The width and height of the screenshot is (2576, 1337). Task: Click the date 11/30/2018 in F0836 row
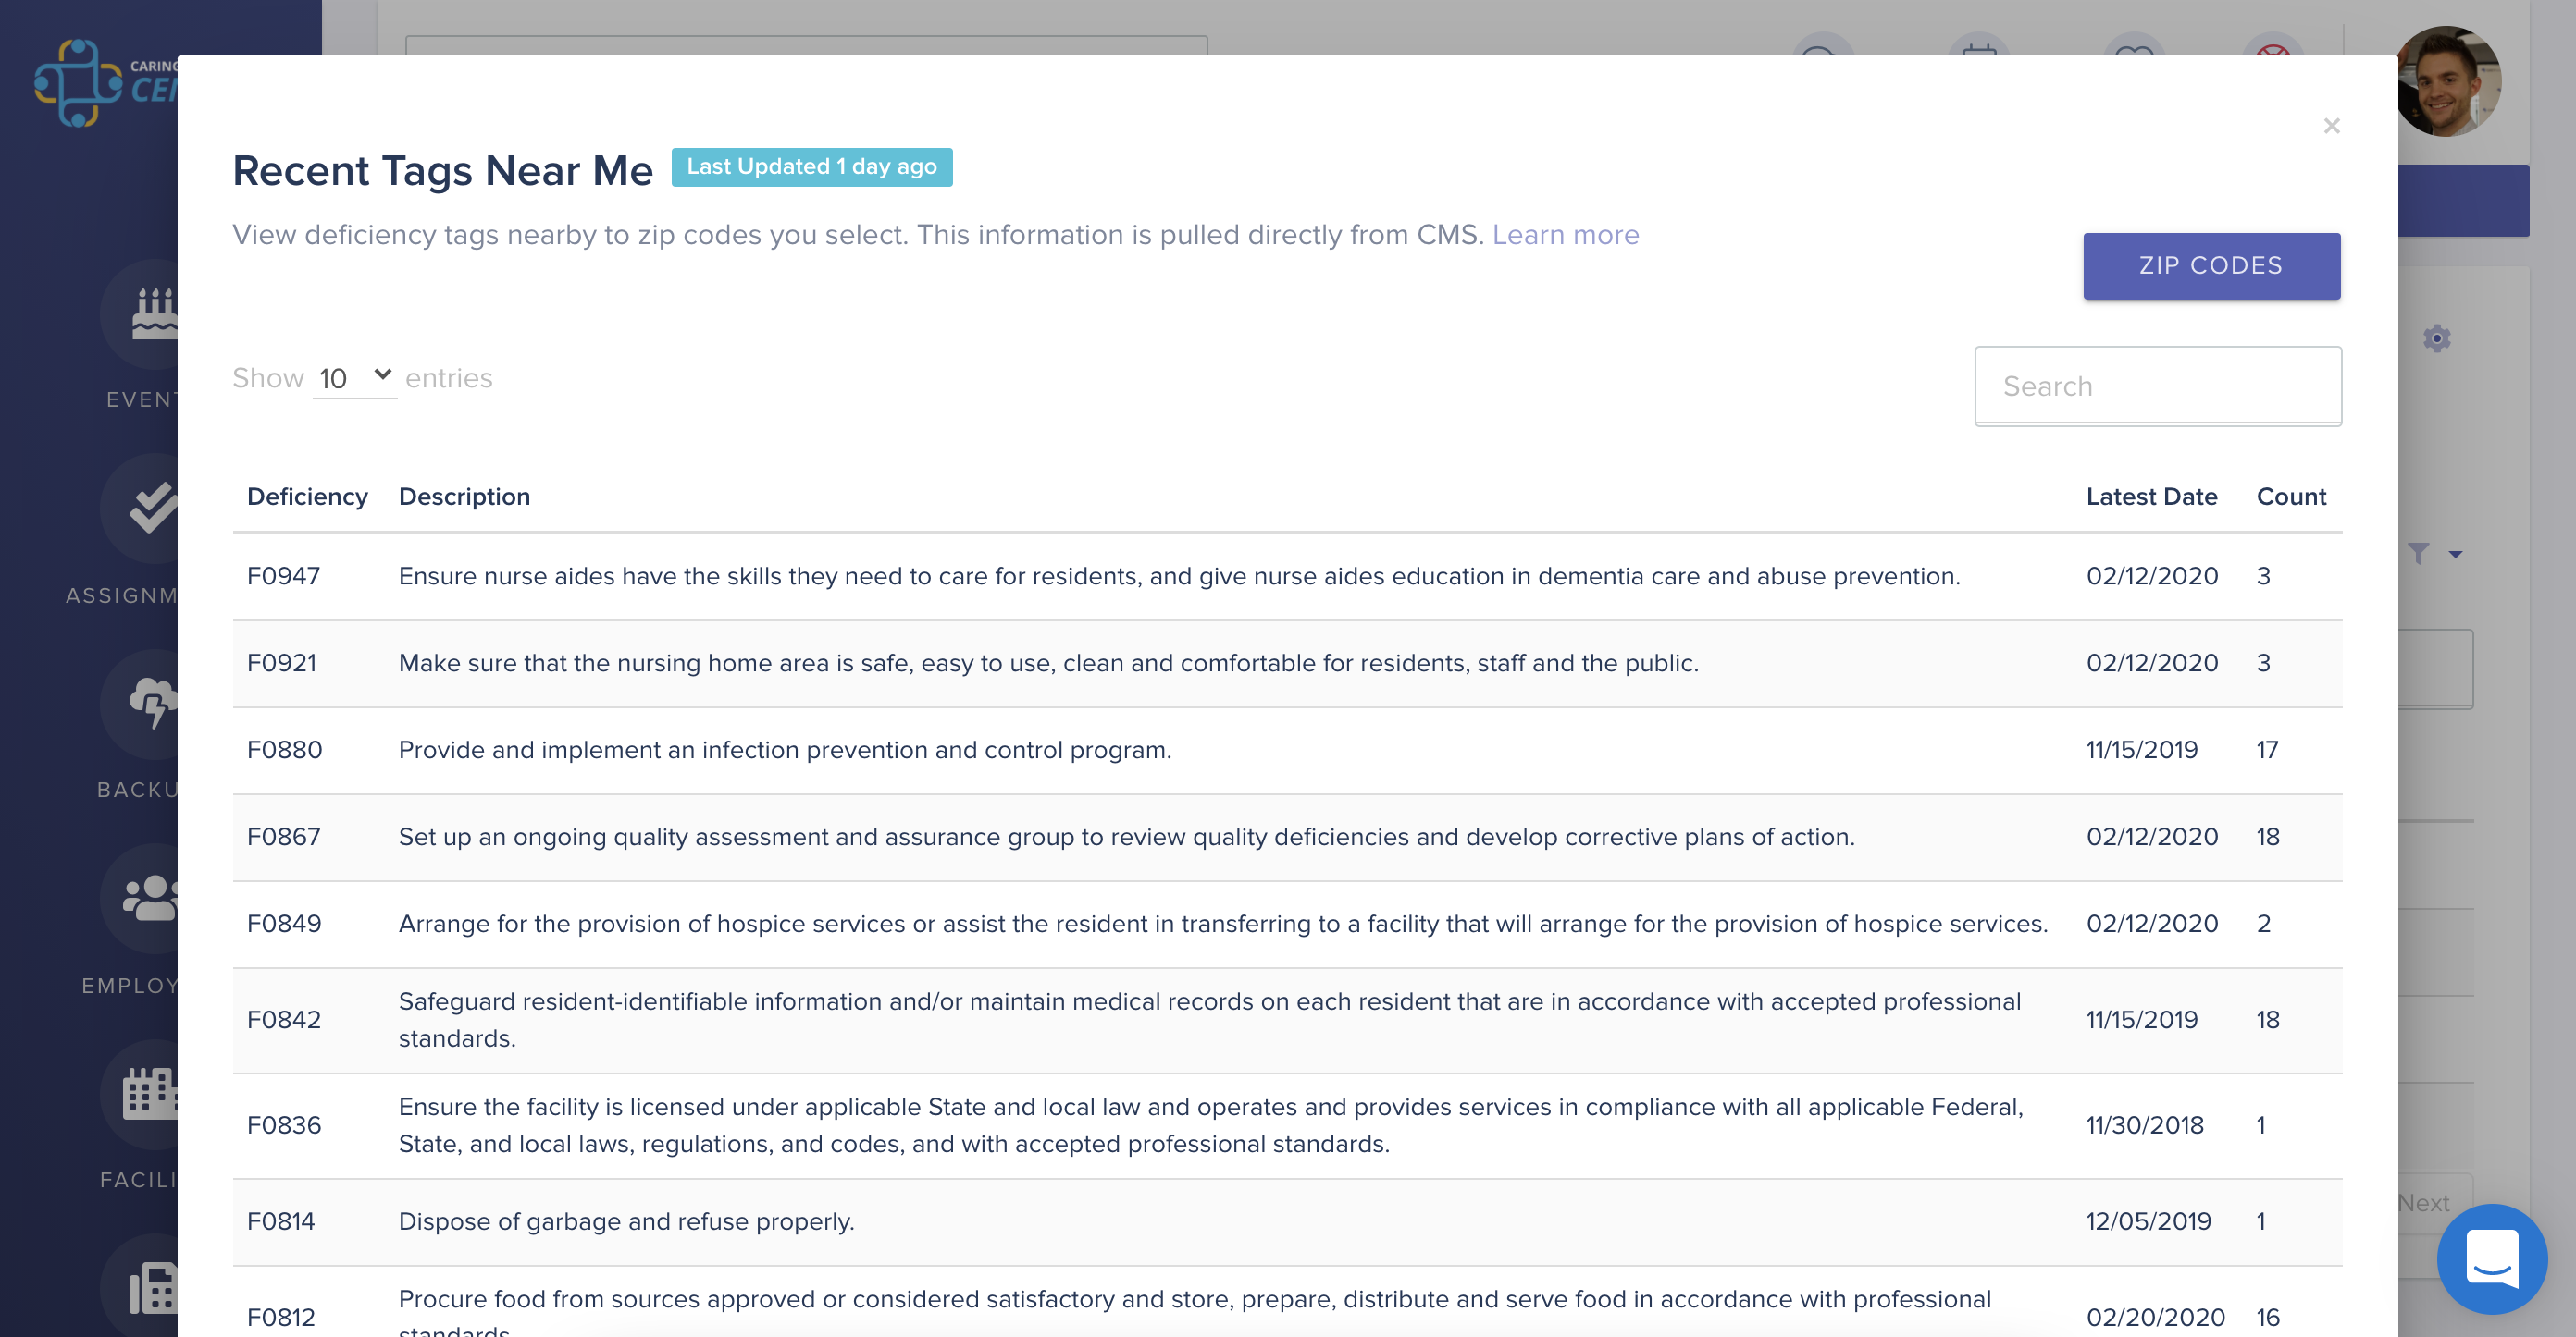2144,1126
